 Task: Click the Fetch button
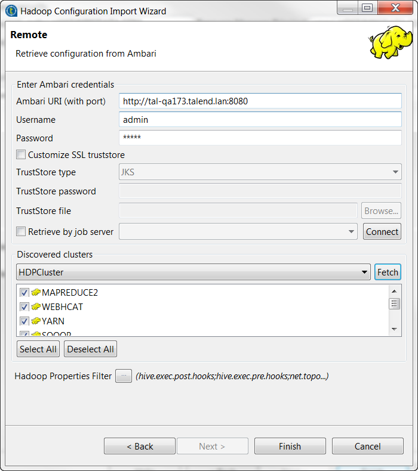tap(388, 272)
